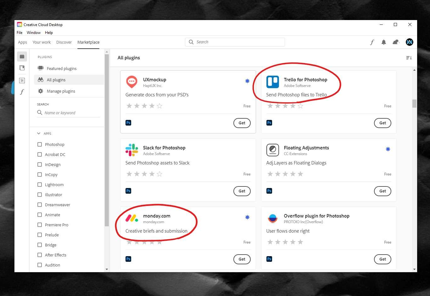Viewport: 430px width, 296px height.
Task: Check the Bridge filter checkbox
Action: (40, 245)
